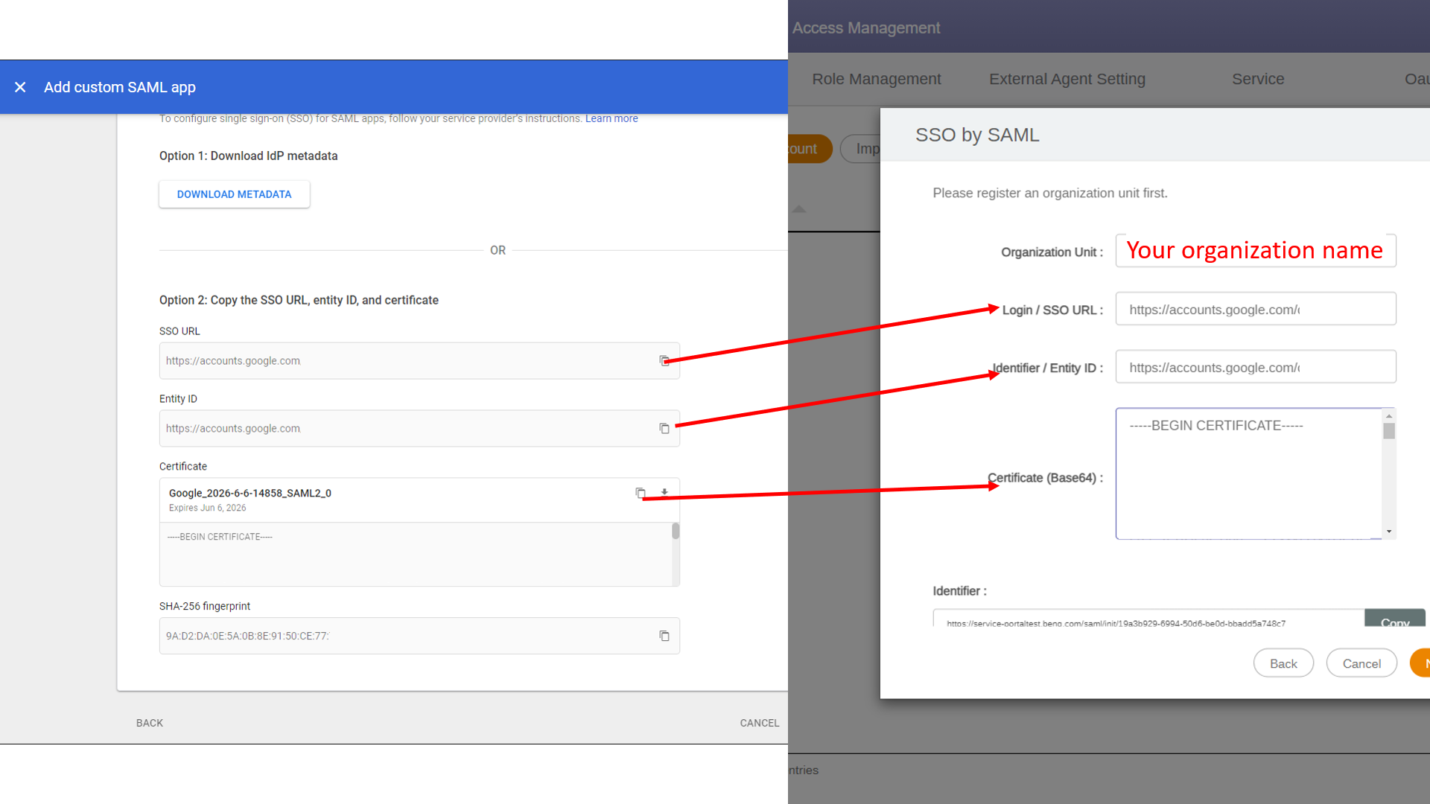Click the Identifier / Entity ID field
Screen dimensions: 1430x804
1255,367
